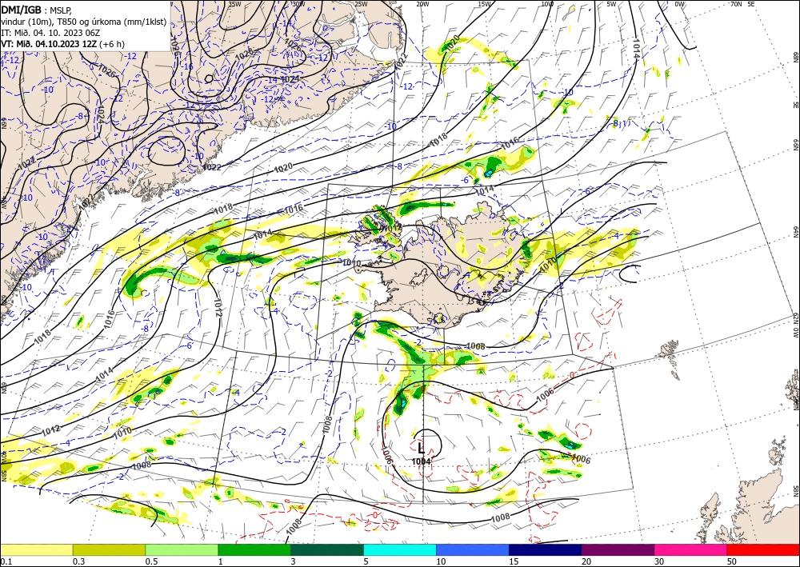
Task: Pick the cyan 5–10 mm legend swatch
Action: (400, 549)
